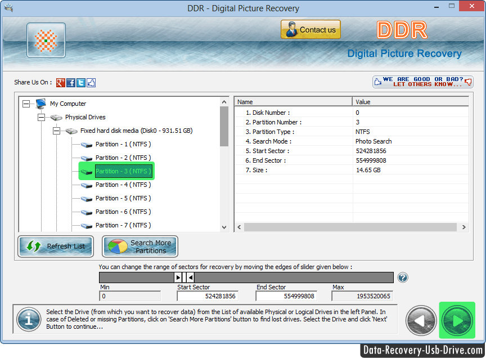The image size is (486, 358).
Task: Open the blue help question mark icon
Action: tap(403, 278)
